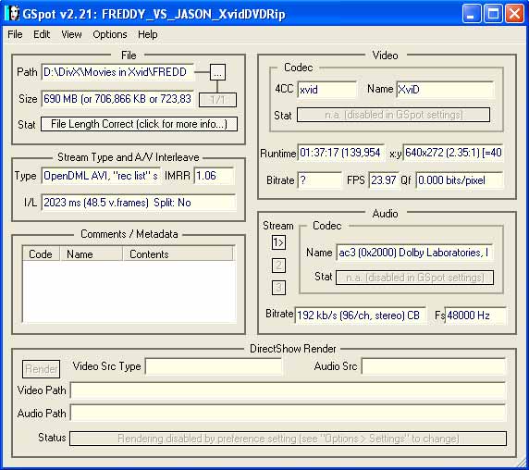The height and width of the screenshot is (470, 529).
Task: Click the I/L field 2023 ms
Action: (x=139, y=203)
